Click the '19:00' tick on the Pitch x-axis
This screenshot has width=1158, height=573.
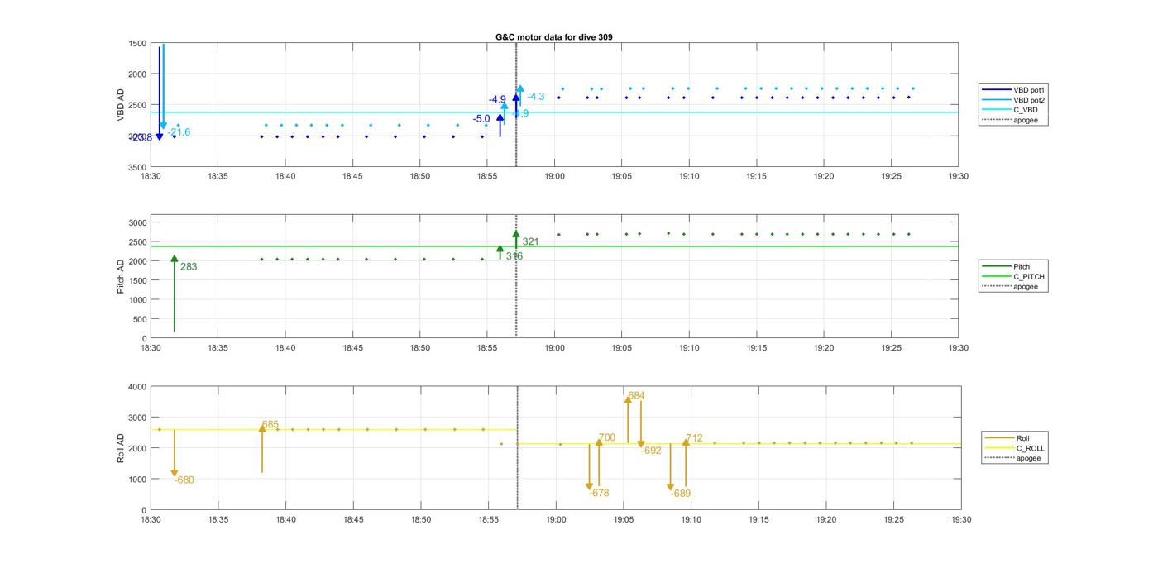pyautogui.click(x=554, y=348)
